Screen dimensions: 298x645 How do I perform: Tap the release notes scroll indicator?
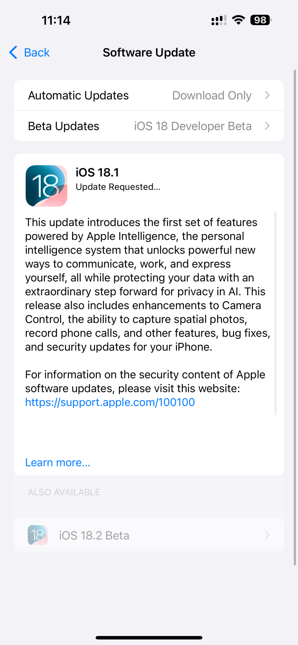click(x=275, y=313)
